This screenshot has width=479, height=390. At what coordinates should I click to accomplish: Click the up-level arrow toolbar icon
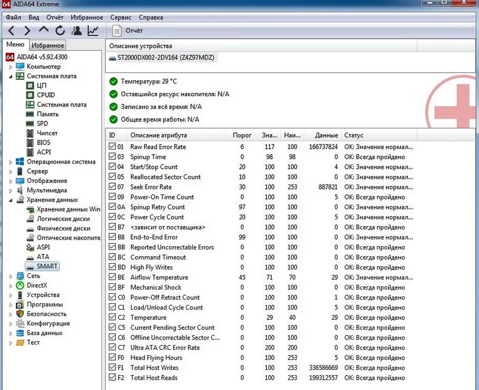(x=44, y=30)
